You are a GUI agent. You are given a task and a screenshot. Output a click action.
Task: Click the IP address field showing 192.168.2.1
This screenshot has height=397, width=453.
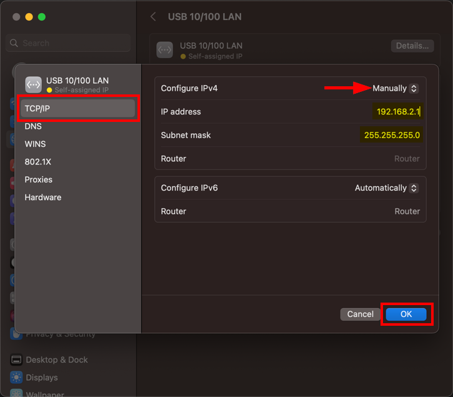tap(398, 112)
